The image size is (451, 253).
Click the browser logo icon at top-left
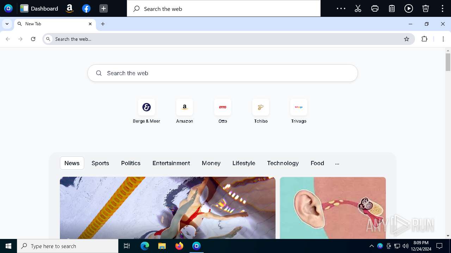pyautogui.click(x=8, y=8)
